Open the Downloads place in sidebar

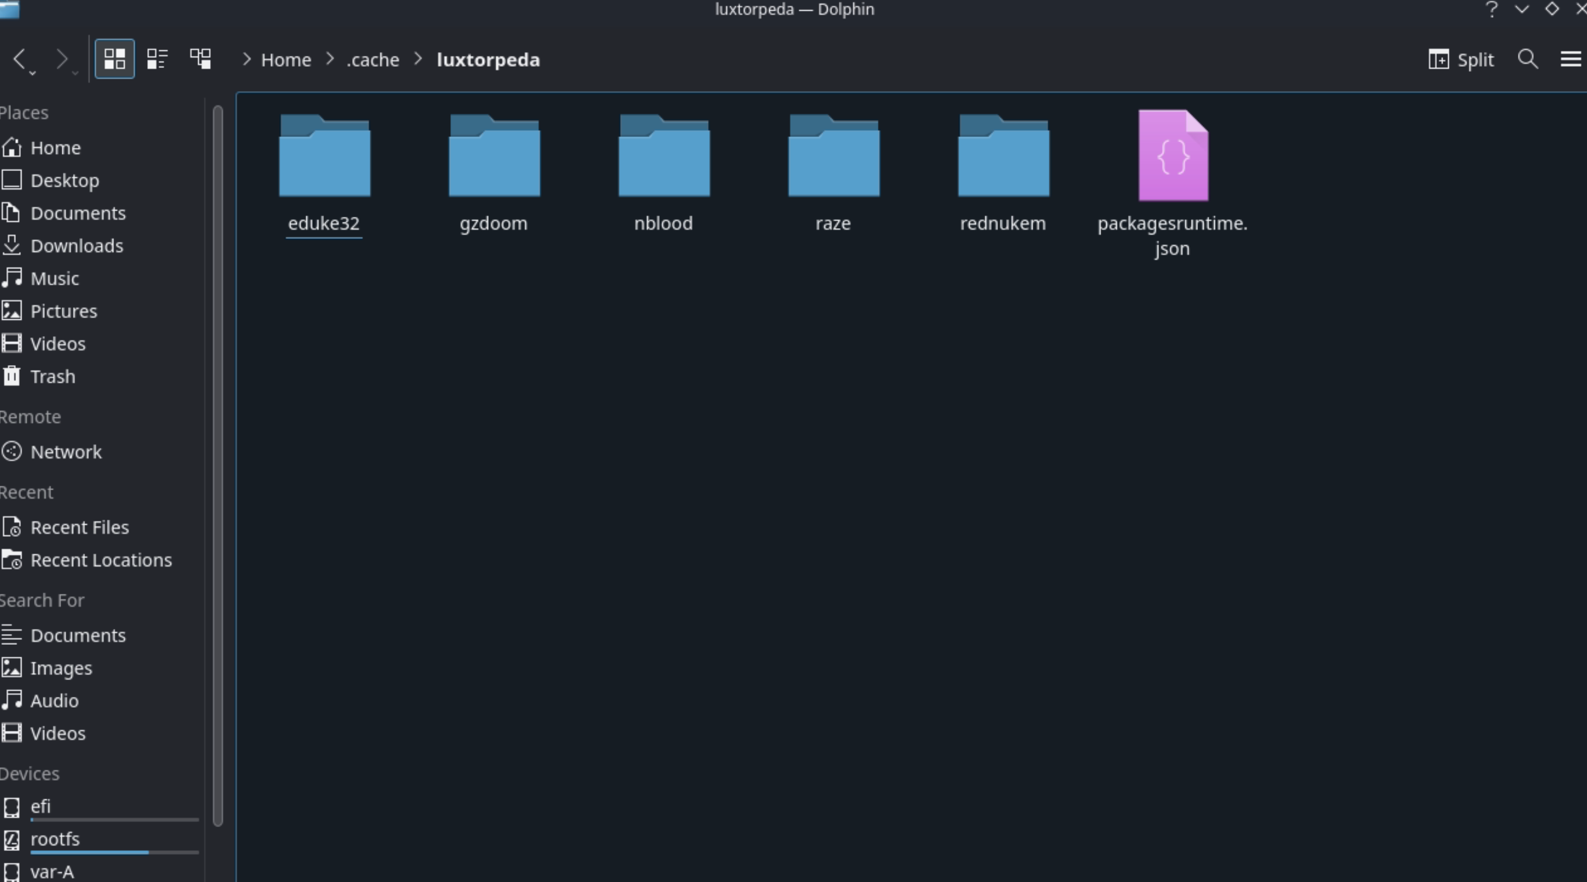tap(76, 245)
